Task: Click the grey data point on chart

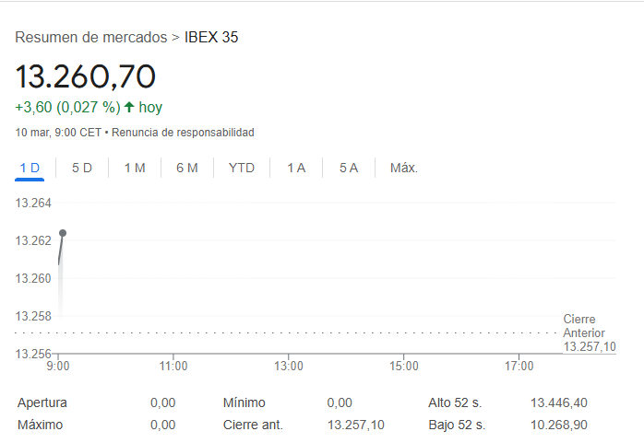Action: point(63,233)
